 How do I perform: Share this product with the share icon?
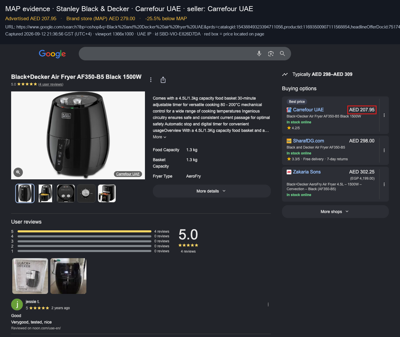point(163,80)
